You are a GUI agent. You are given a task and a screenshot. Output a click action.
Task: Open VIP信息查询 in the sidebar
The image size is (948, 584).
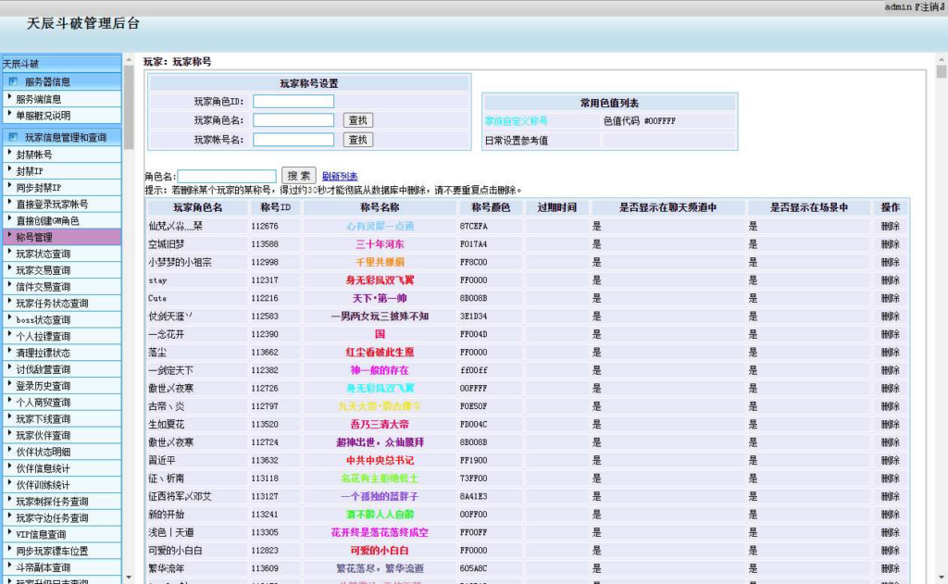tap(61, 534)
